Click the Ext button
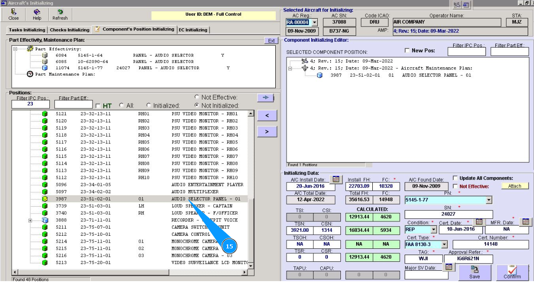534x282 pixels. click(271, 41)
